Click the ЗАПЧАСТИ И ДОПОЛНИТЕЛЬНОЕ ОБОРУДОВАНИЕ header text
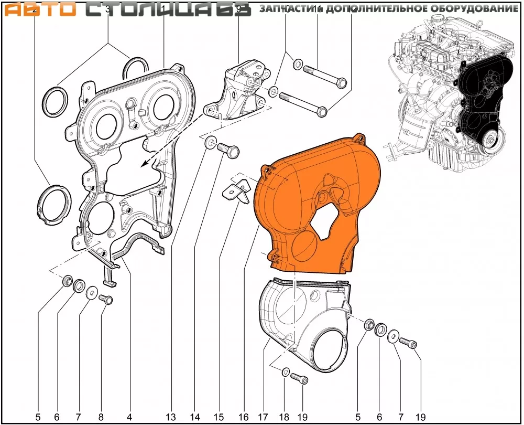This screenshot has width=524, height=425. (388, 9)
